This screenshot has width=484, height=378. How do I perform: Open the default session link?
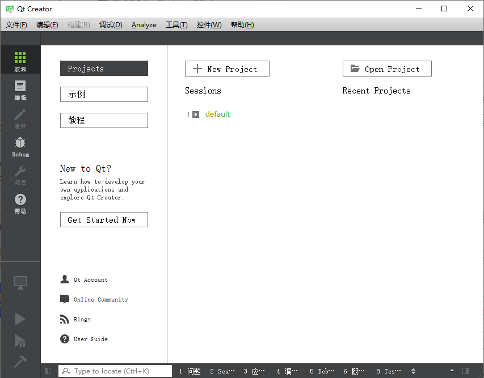coord(217,114)
